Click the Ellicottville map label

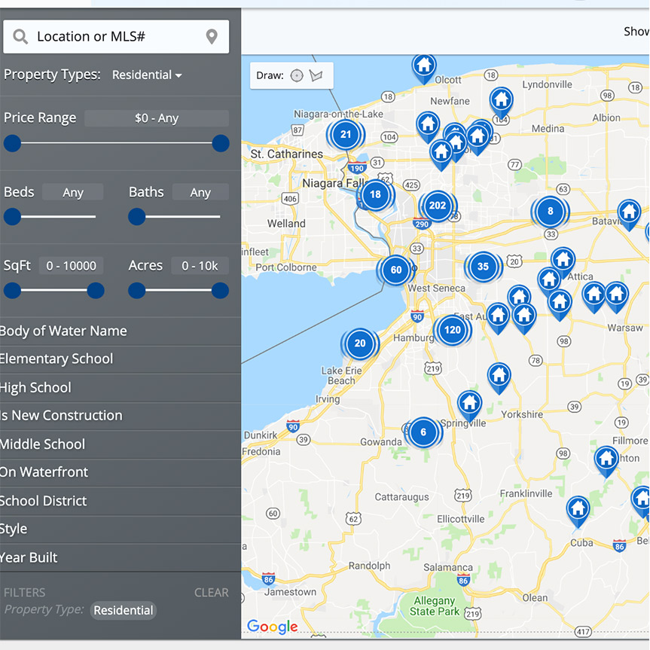460,519
